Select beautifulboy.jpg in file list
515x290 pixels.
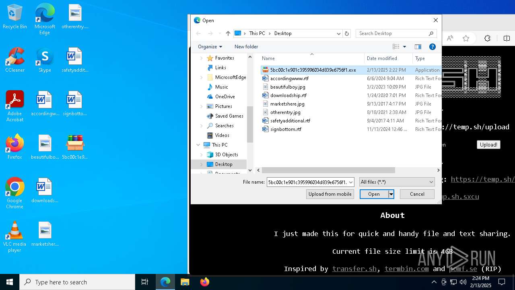point(288,87)
